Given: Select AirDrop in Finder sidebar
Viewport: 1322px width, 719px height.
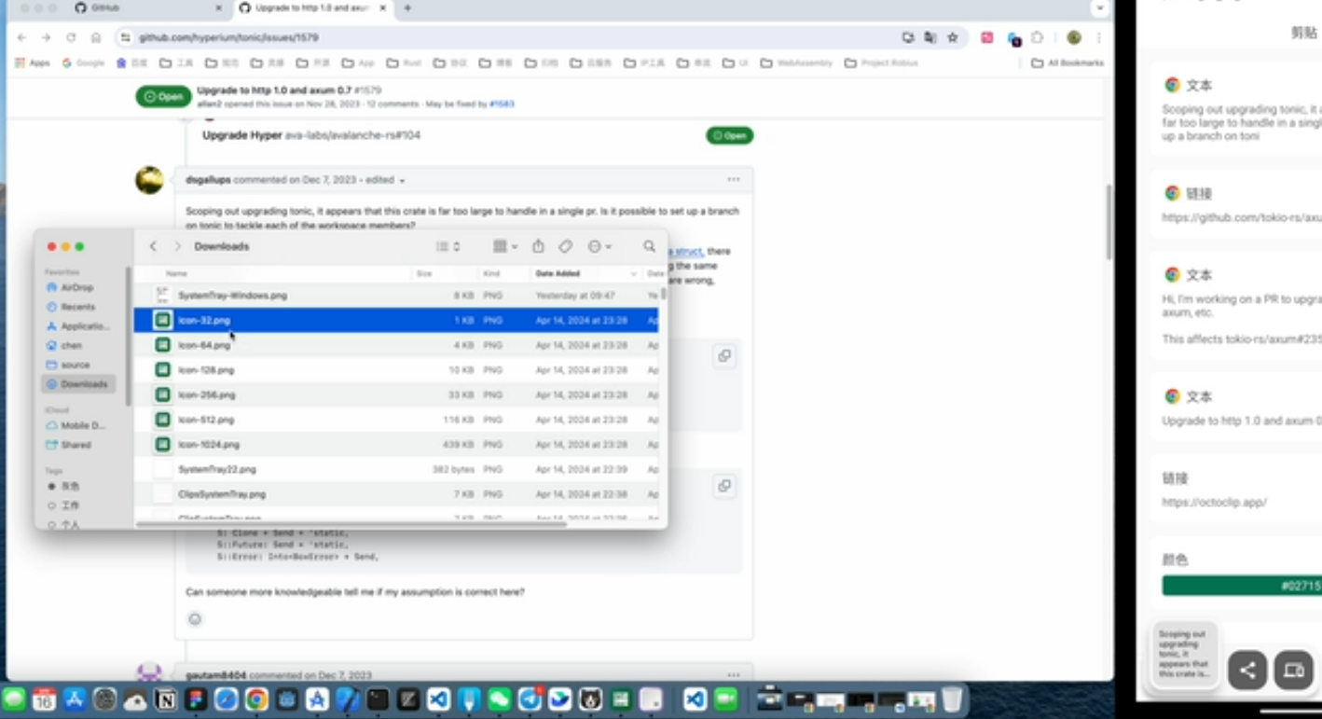Looking at the screenshot, I should point(77,287).
